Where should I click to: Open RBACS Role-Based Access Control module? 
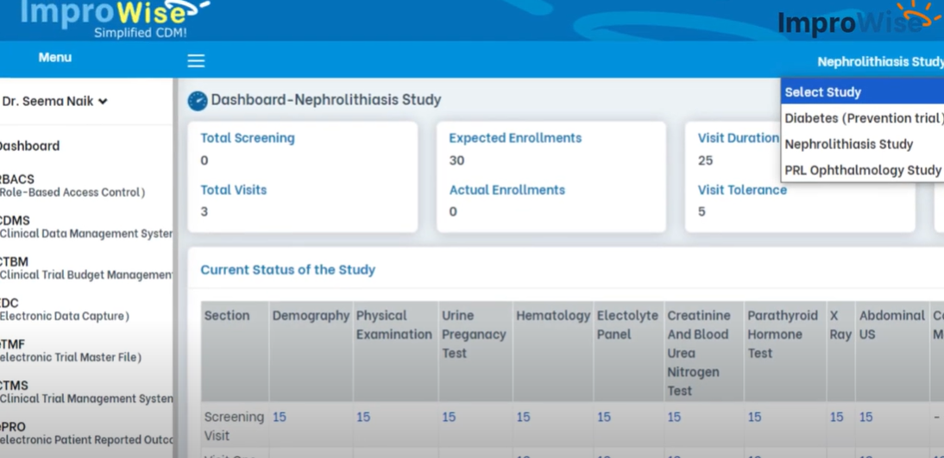click(x=72, y=185)
